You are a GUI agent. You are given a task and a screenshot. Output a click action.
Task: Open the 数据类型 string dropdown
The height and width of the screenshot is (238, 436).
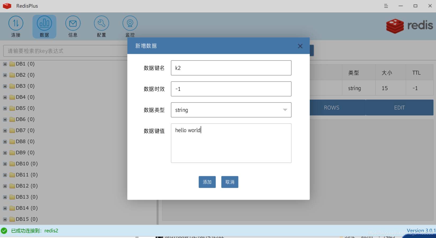(231, 110)
